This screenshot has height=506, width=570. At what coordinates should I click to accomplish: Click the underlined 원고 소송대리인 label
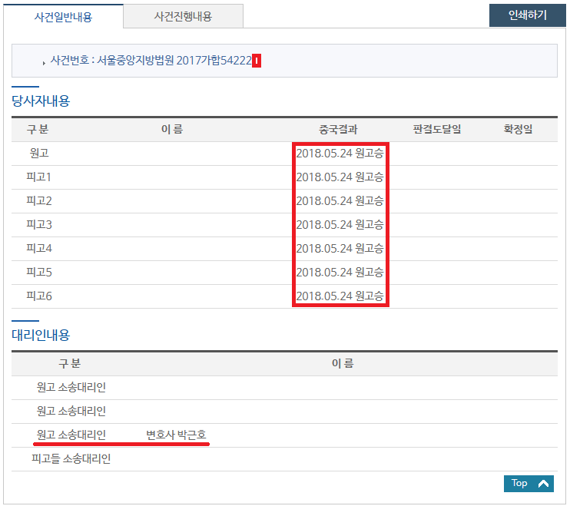point(71,435)
